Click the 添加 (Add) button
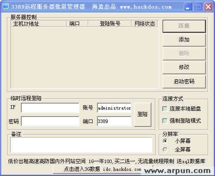 pyautogui.click(x=184, y=40)
